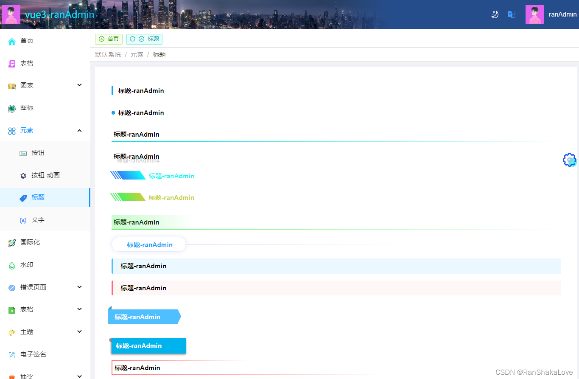Click the four-circle icon beside 元素
Viewport: 579px width, 379px height.
point(12,131)
